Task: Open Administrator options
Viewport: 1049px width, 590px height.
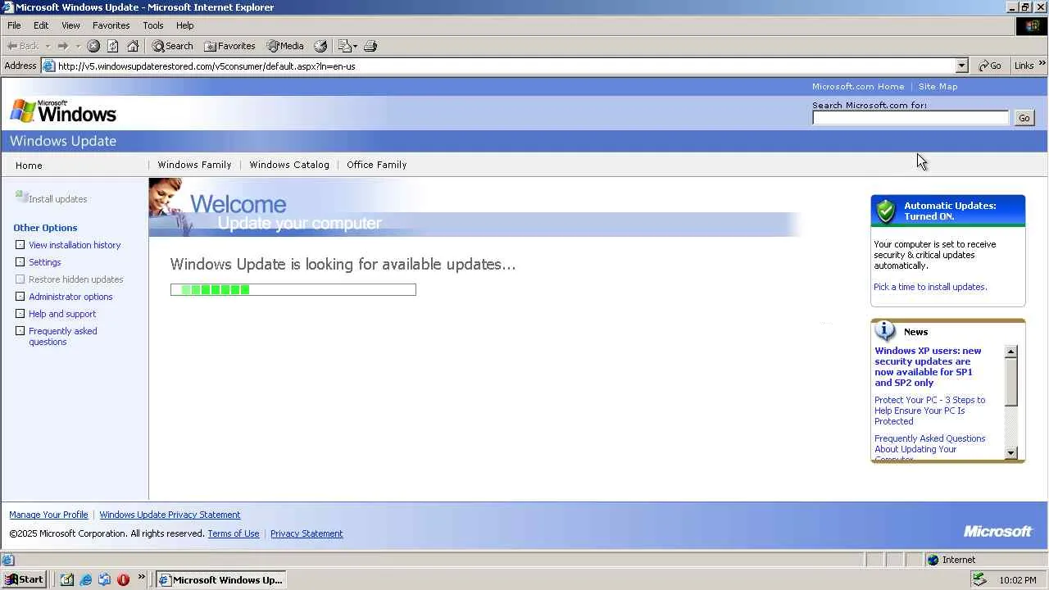Action: tap(70, 297)
